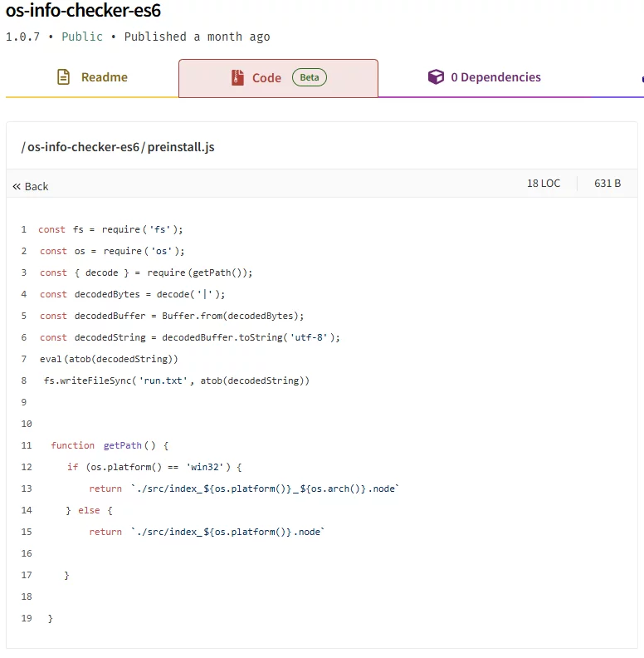Click line 15 return index_platform.node
644x658 pixels.
(207, 532)
